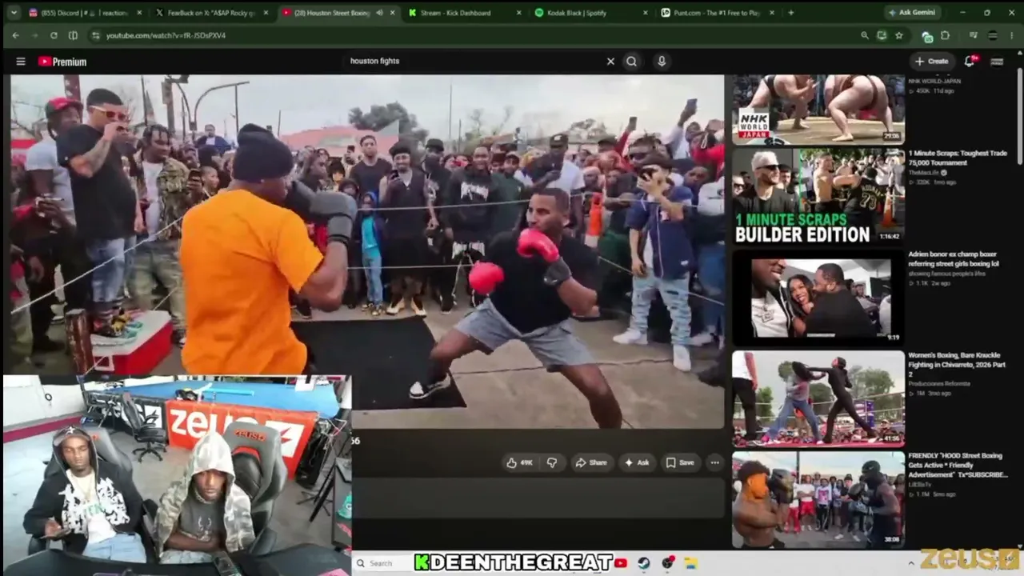Click the boxing video player
The height and width of the screenshot is (576, 1024).
pyautogui.click(x=367, y=252)
